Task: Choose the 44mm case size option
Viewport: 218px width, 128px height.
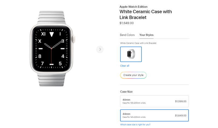Action: pos(154,115)
